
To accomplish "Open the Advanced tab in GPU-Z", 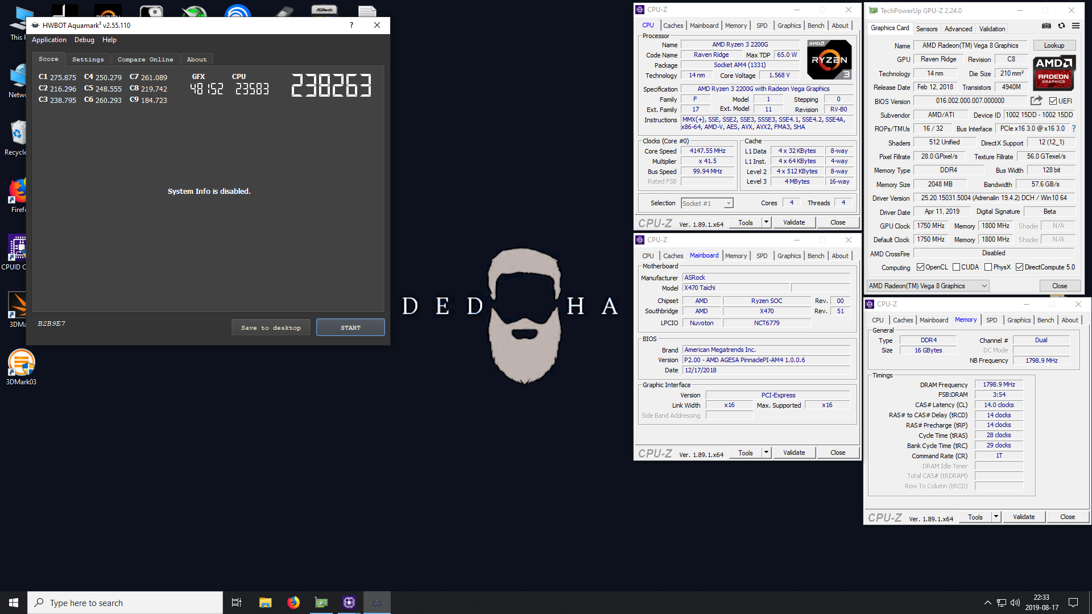I will [x=958, y=29].
